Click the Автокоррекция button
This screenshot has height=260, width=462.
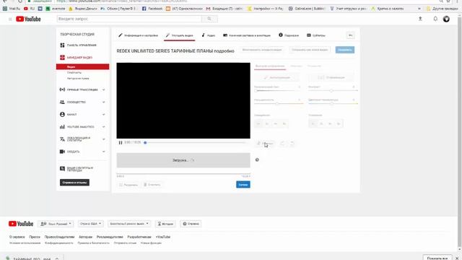(x=277, y=77)
